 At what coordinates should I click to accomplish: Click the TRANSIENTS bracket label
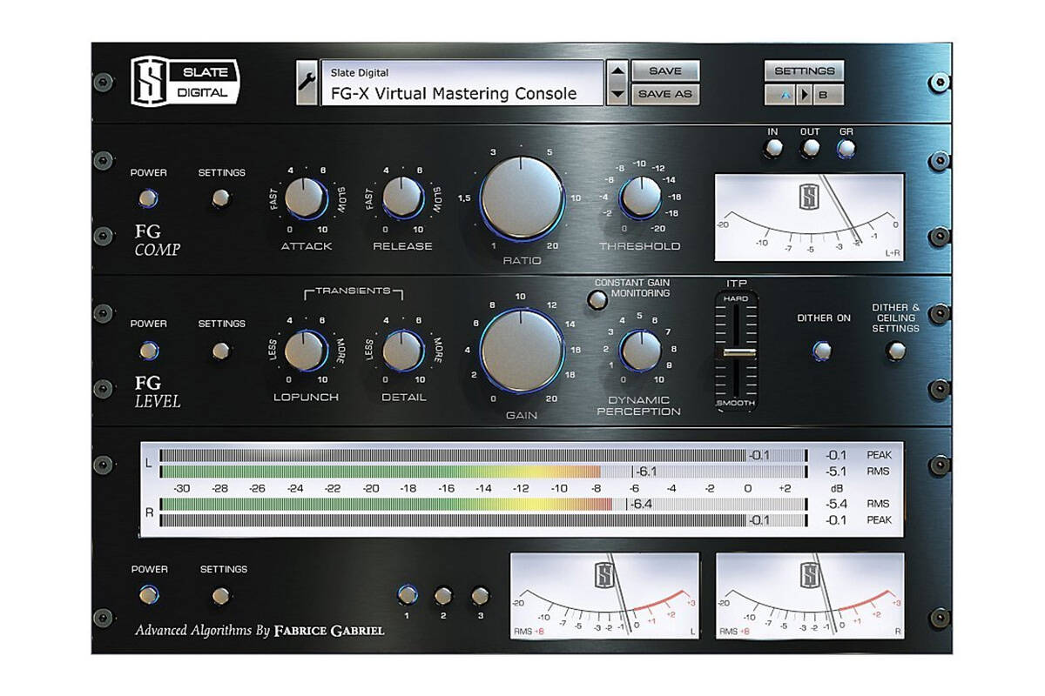[x=353, y=291]
